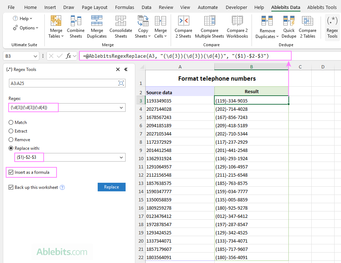Viewport: 341px width, 263px height.
Task: Select the Extract radio button
Action: (x=11, y=131)
